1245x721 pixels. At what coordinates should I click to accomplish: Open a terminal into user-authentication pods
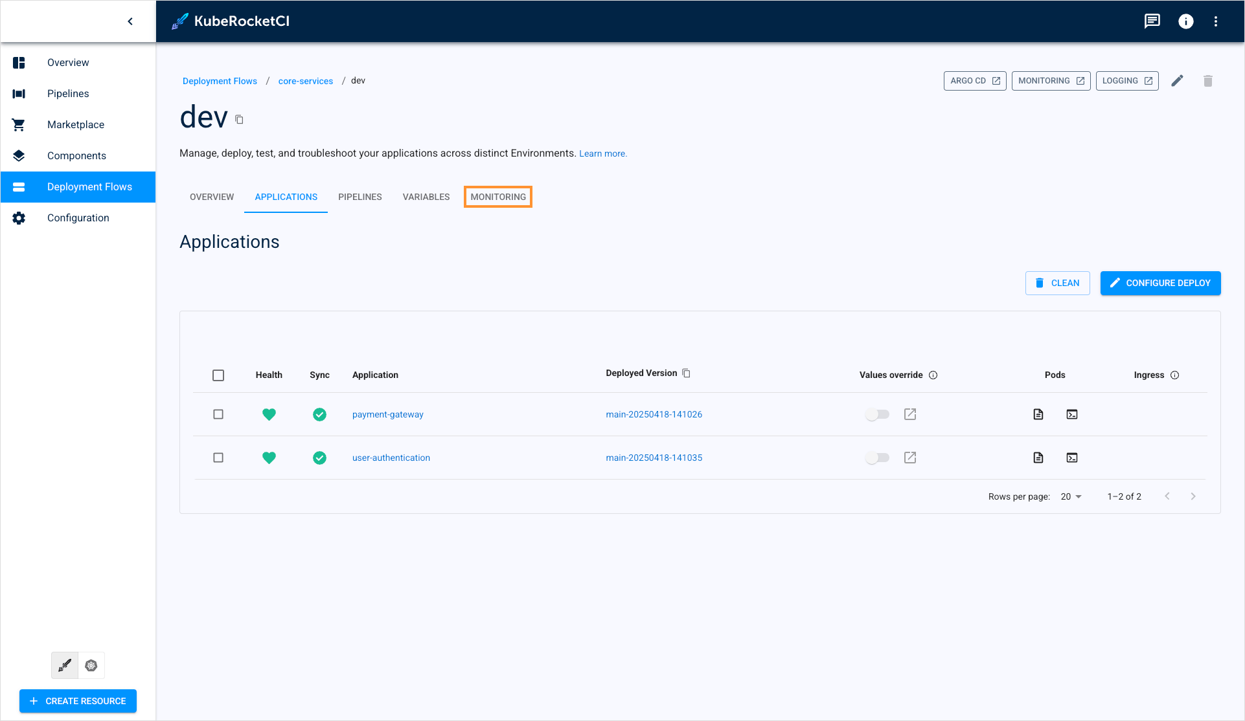(x=1072, y=458)
